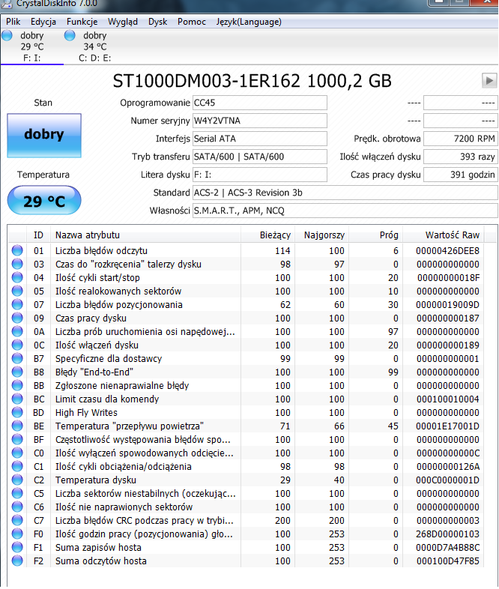Click status icon for Suma zapisów hosta
The image size is (499, 589).
(x=17, y=548)
